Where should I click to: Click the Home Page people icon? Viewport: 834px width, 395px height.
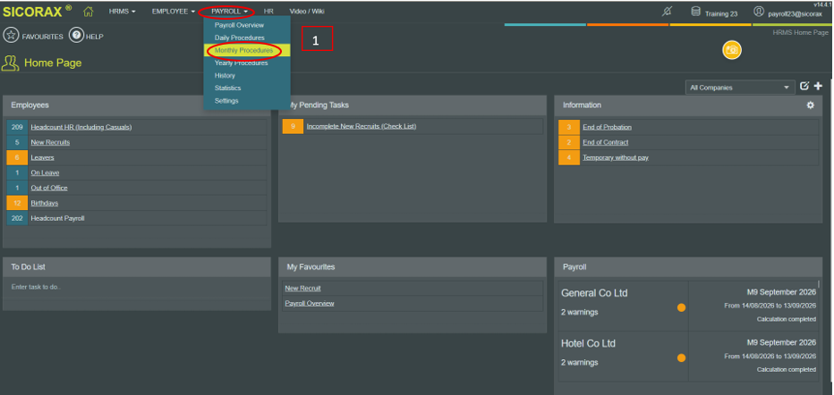click(10, 63)
